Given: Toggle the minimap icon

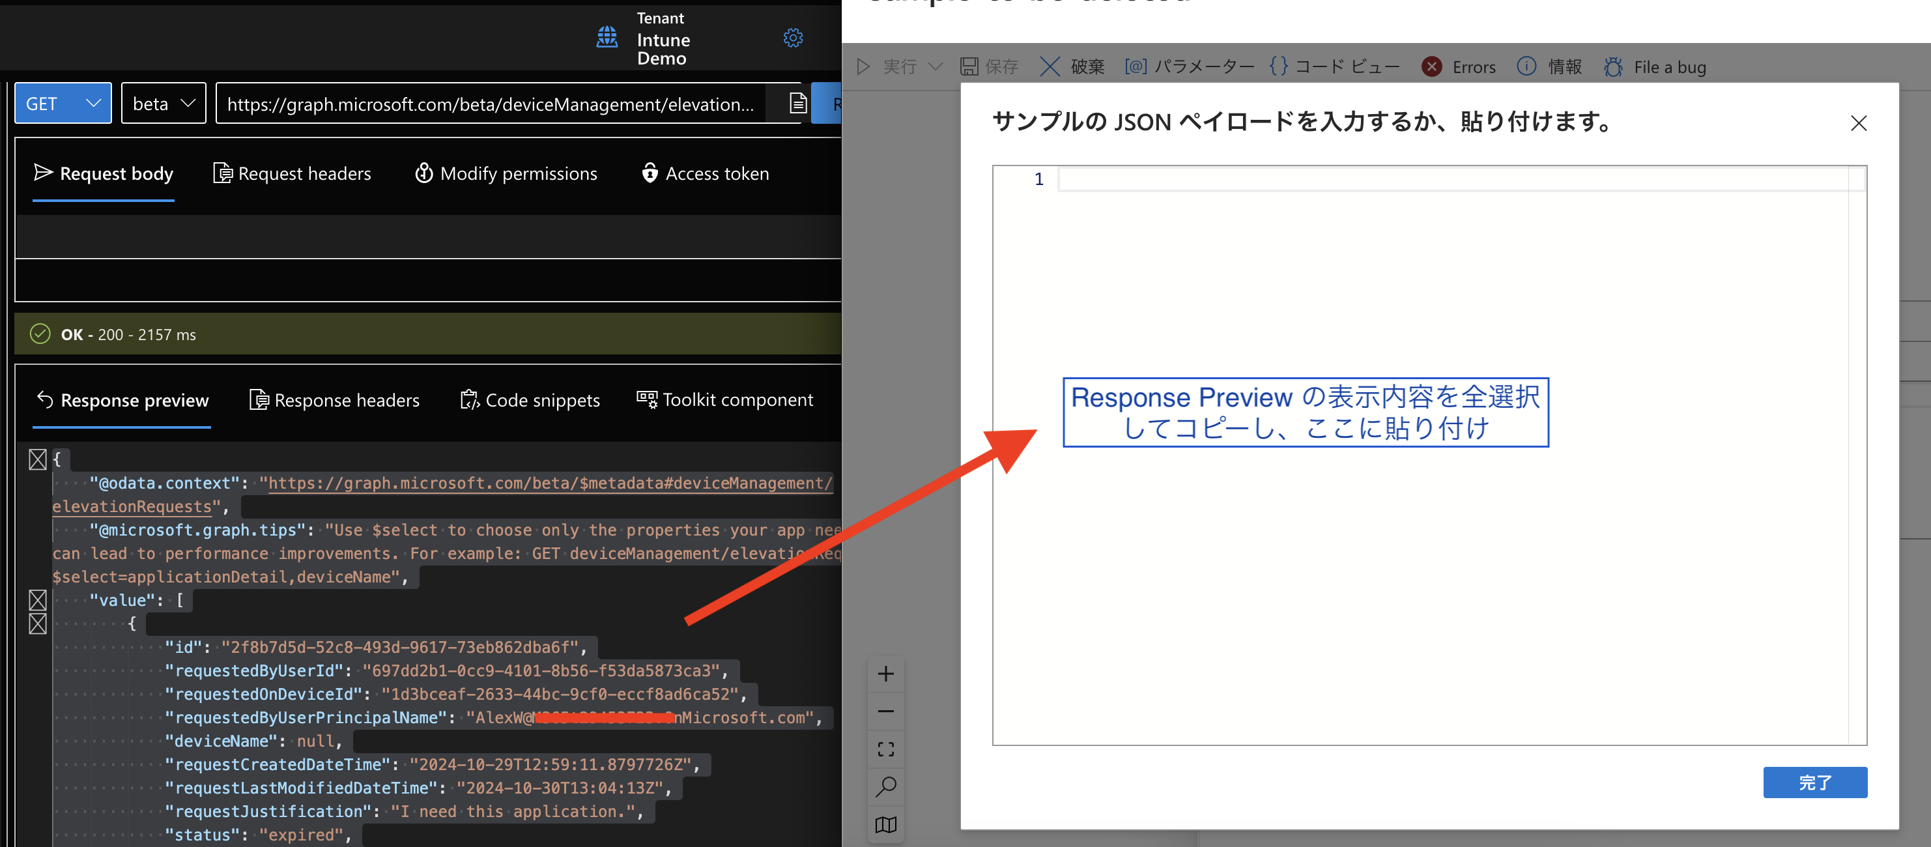Looking at the screenshot, I should point(885,825).
